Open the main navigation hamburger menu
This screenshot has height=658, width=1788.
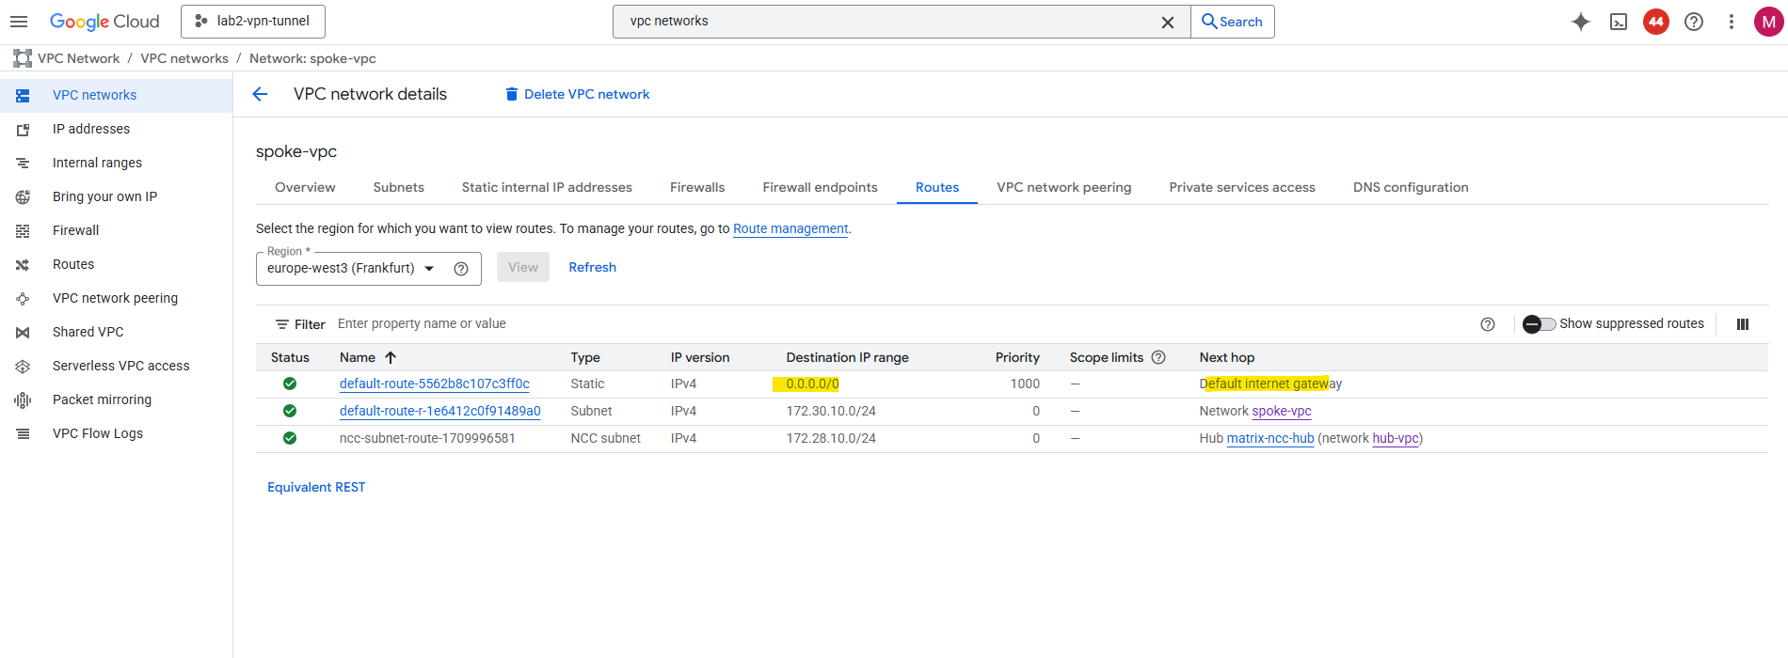(x=19, y=22)
